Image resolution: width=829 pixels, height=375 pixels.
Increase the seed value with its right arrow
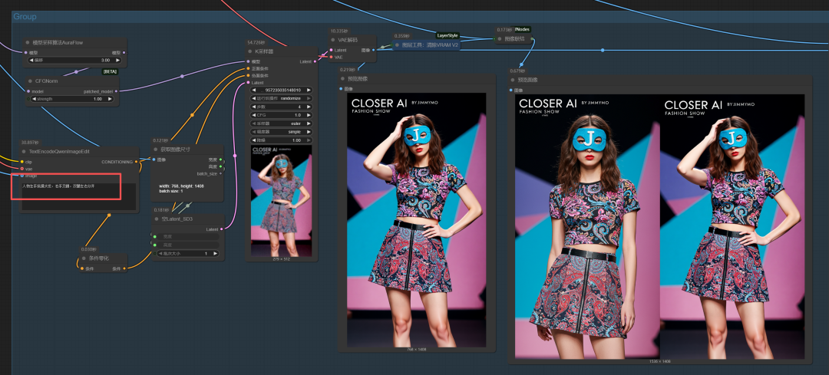click(309, 90)
